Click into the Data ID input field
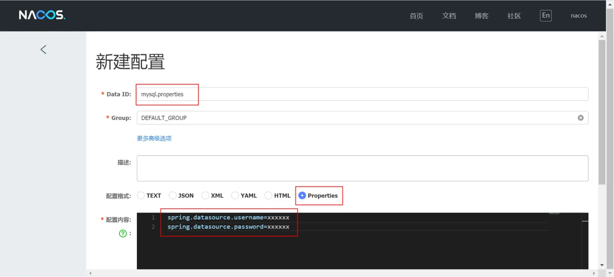 pyautogui.click(x=362, y=94)
